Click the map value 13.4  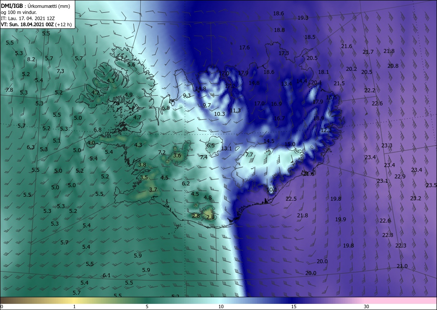pos(287,84)
